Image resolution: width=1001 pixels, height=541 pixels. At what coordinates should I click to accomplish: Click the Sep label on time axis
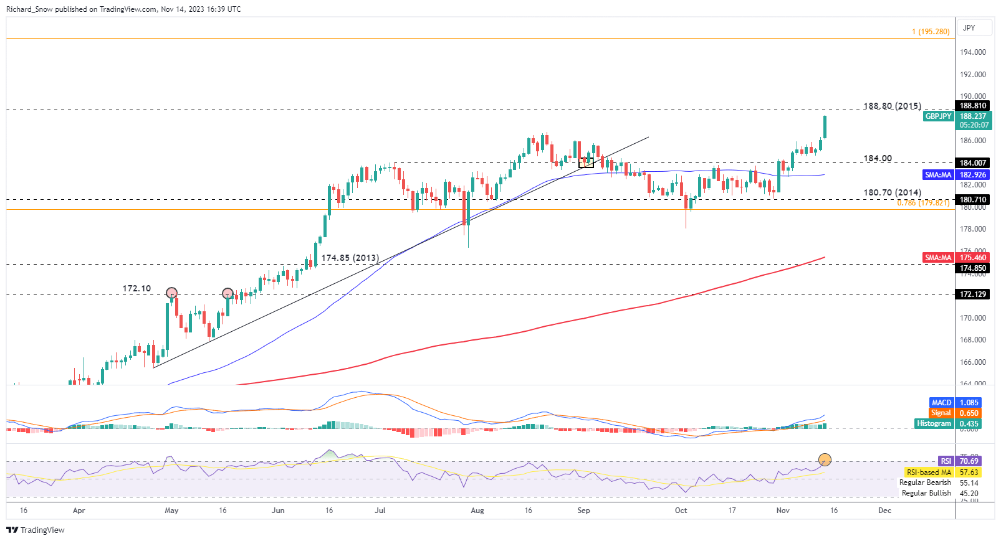tap(583, 510)
